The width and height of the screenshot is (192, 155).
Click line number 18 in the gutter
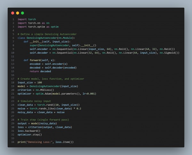13,82
